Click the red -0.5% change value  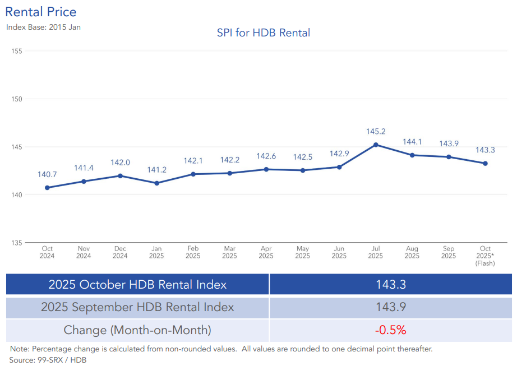click(391, 330)
